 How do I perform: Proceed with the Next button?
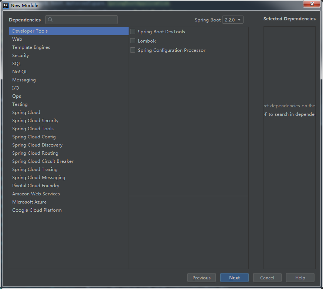[x=234, y=278]
